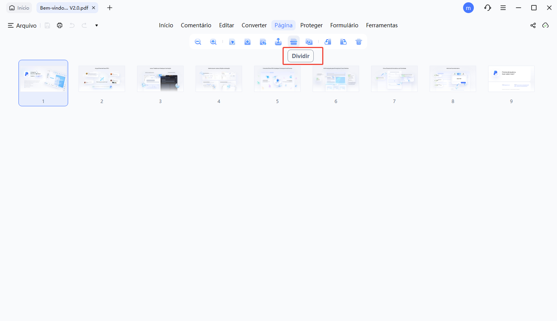The image size is (557, 321).
Task: Open the print dialog icon
Action: tap(60, 25)
